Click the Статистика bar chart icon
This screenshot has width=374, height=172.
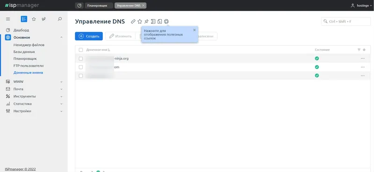point(8,104)
